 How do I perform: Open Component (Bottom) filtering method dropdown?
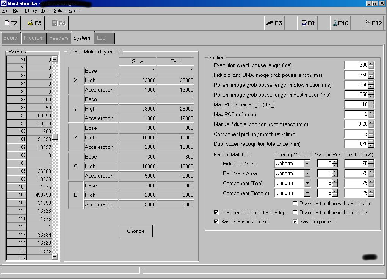307,193
